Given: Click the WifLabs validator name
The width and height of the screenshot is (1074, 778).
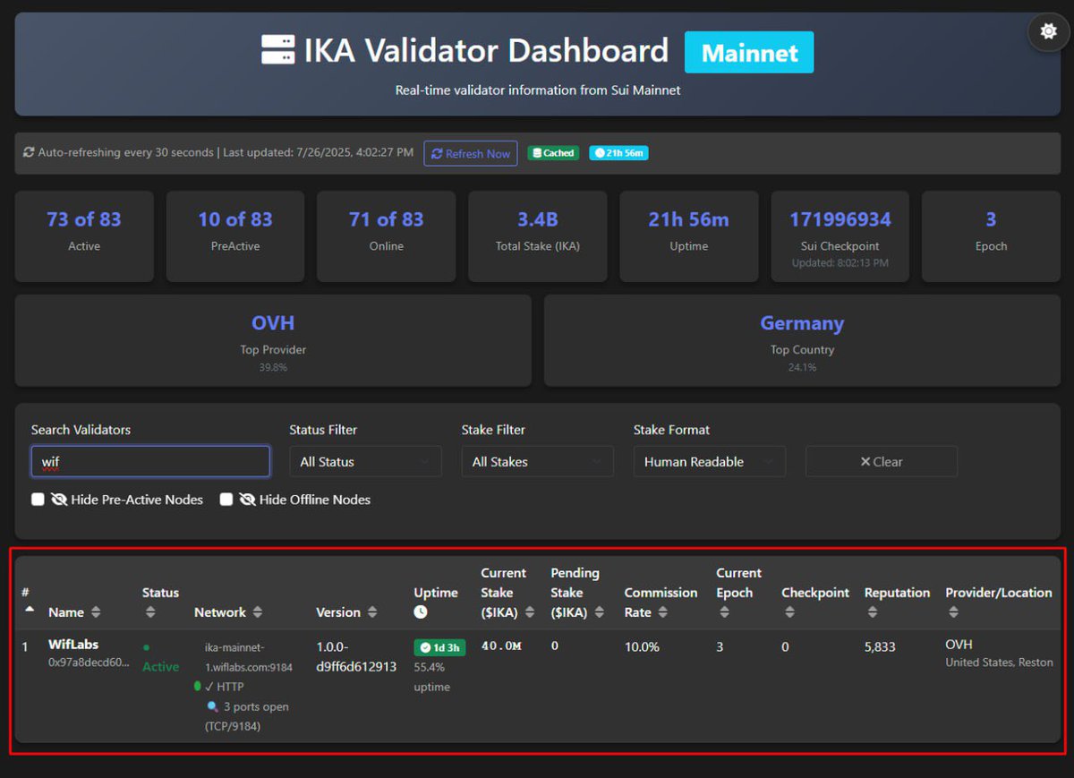Looking at the screenshot, I should point(73,645).
